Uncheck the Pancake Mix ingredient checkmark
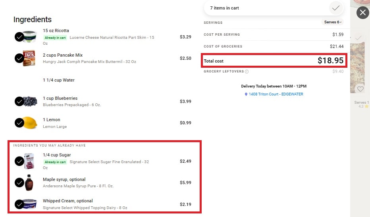Image resolution: width=370 pixels, height=217 pixels. coord(19,58)
